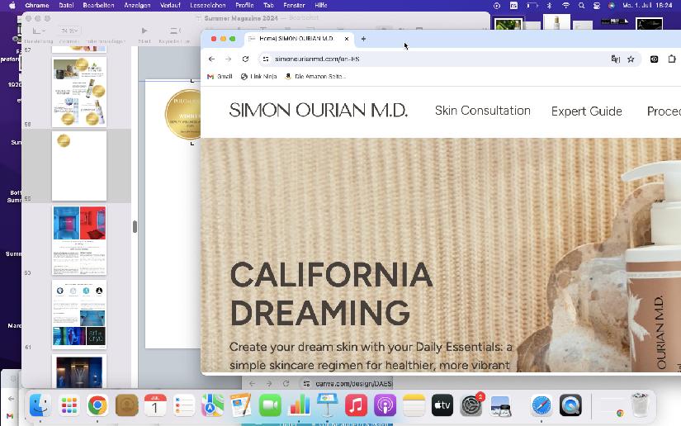Open the Link Ninja bookmark
Image resolution: width=681 pixels, height=426 pixels.
tap(259, 77)
